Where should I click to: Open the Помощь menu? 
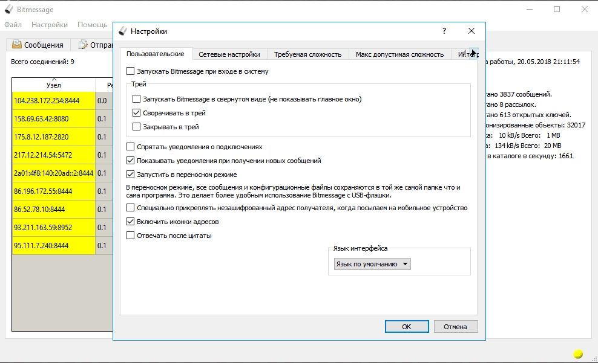coord(92,25)
